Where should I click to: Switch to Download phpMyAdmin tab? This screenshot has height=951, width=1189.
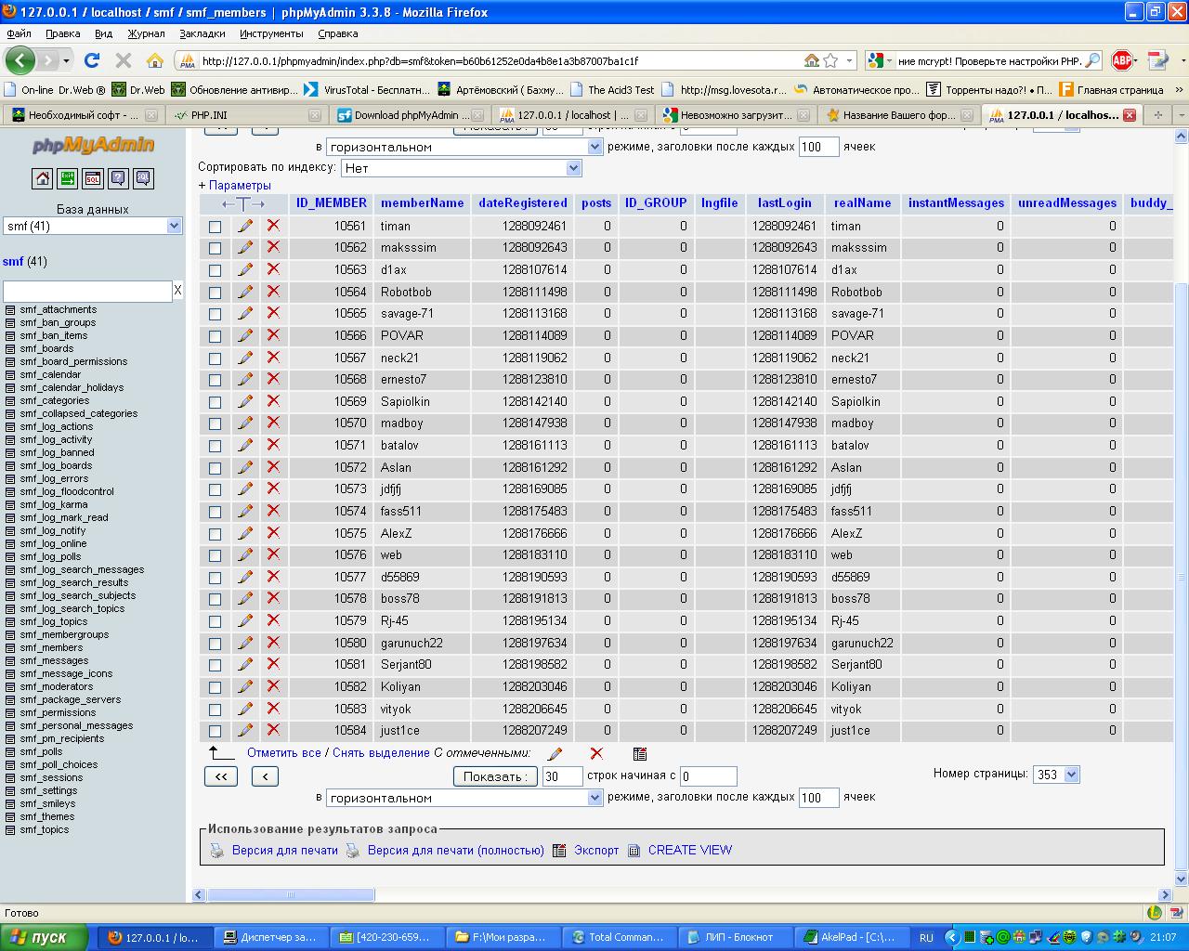(x=410, y=115)
